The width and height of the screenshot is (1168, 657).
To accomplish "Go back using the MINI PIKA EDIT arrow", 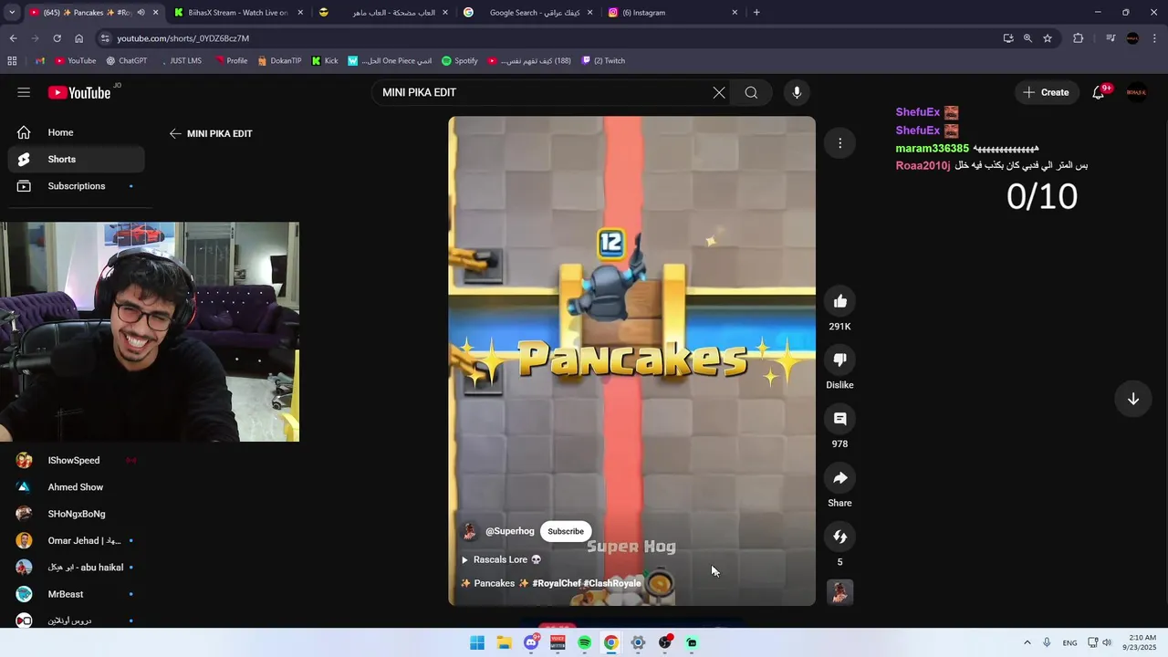I will point(175,133).
